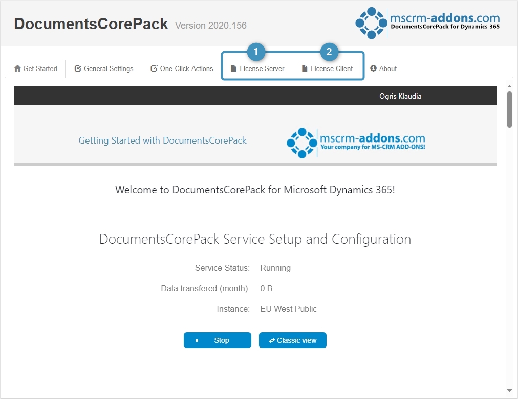Select the License Client tab
This screenshot has height=399, width=518.
point(328,68)
